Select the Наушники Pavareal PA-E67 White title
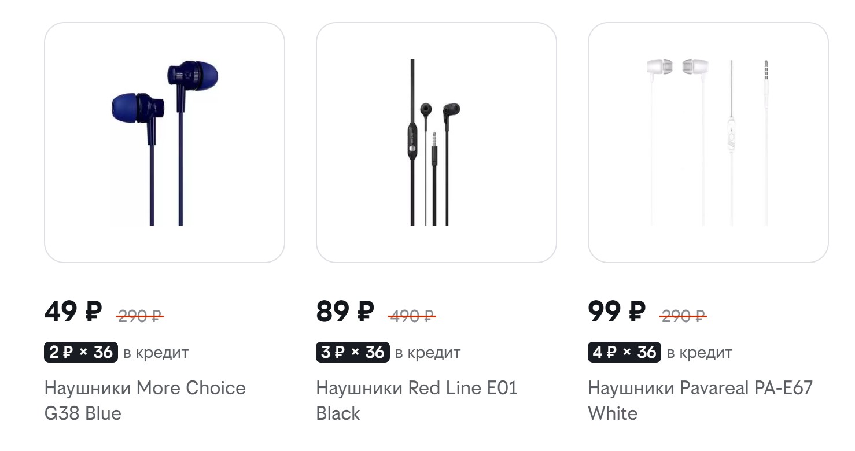This screenshot has width=855, height=451. coord(700,400)
